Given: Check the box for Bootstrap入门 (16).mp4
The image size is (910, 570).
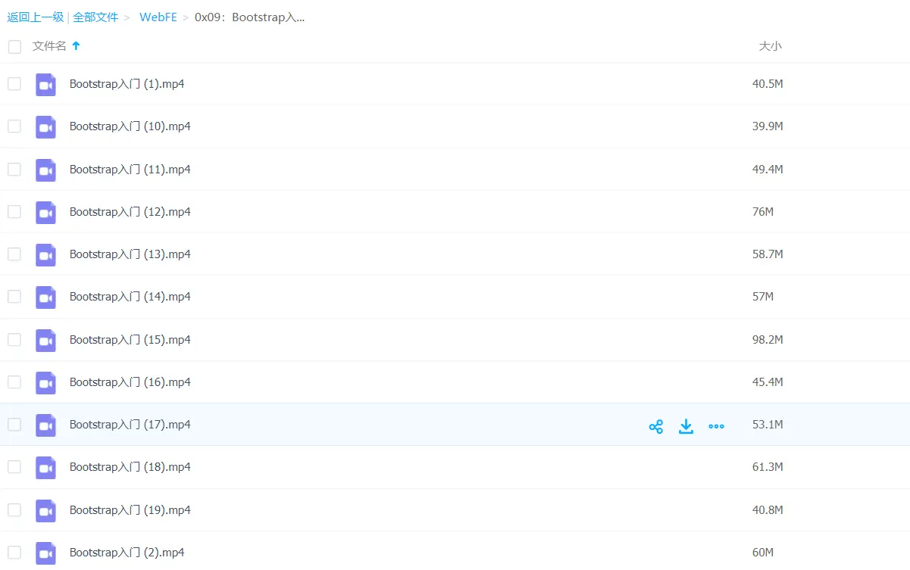Looking at the screenshot, I should [14, 382].
